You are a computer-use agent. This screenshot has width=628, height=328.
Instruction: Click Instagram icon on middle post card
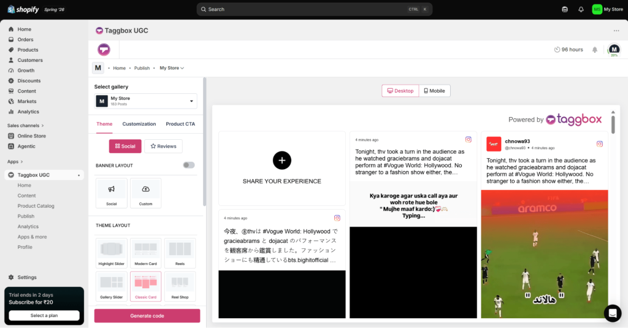(x=468, y=139)
